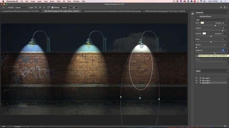Image resolution: width=229 pixels, height=128 pixels.
Task: Click the Cancel button
Action: 64,7
